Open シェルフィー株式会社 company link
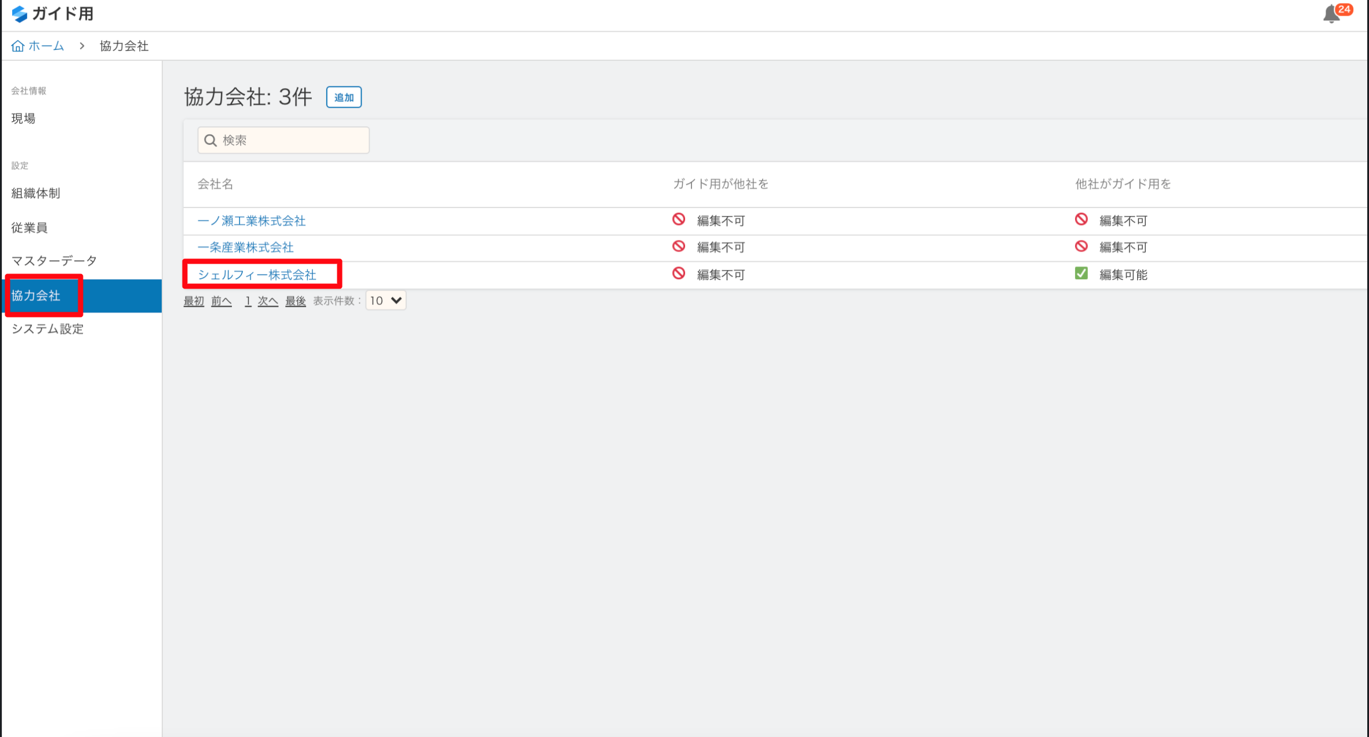 coord(257,275)
